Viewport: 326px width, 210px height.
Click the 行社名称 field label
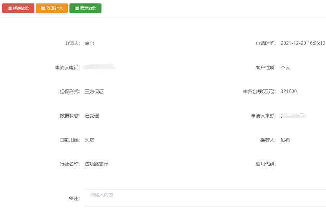pyautogui.click(x=70, y=164)
